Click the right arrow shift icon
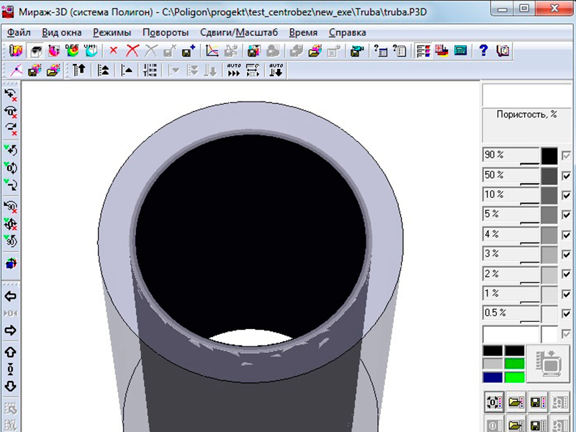The image size is (576, 432). pyautogui.click(x=11, y=330)
